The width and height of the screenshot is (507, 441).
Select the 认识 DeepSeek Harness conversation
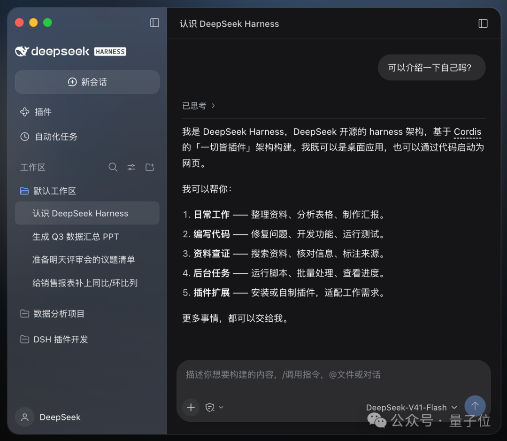pos(87,213)
